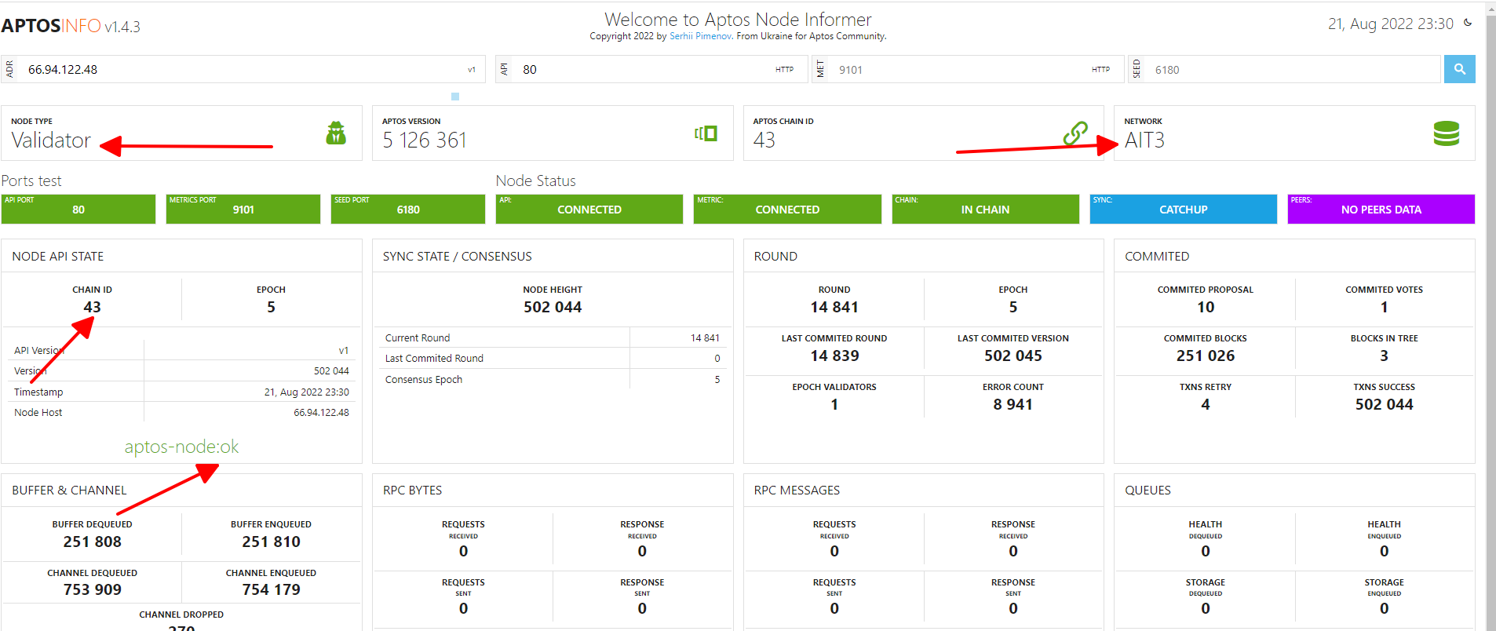Click the purple NO PEERS DATA tile
Viewport: 1496px width, 631px height.
1381,210
